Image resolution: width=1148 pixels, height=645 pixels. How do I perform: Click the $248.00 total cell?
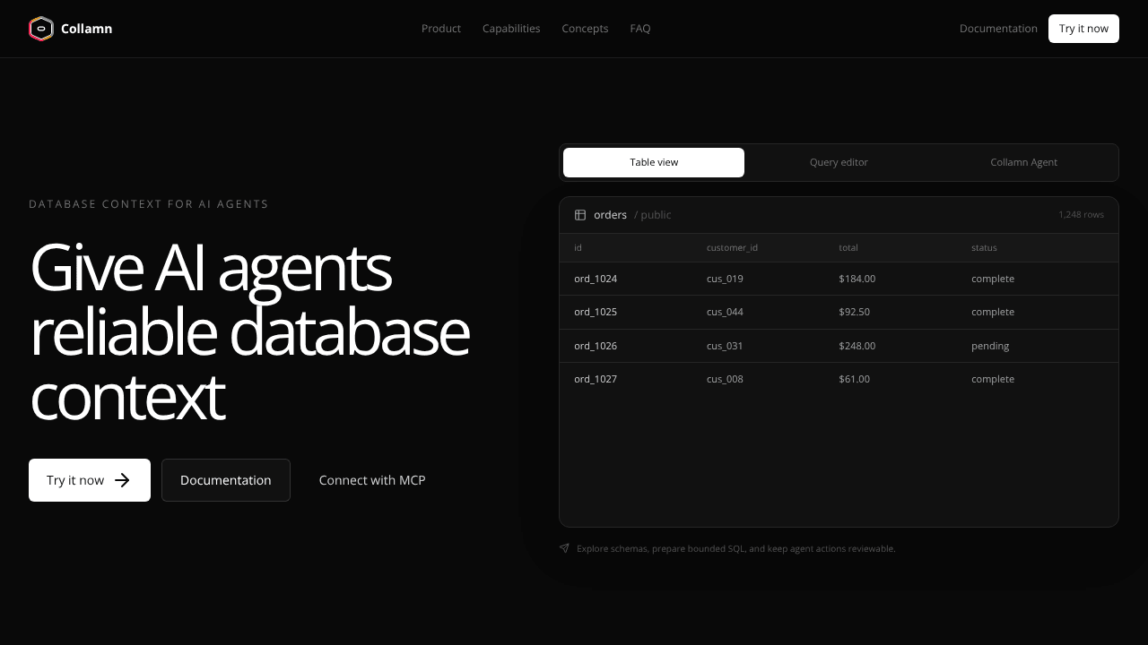pyautogui.click(x=857, y=346)
